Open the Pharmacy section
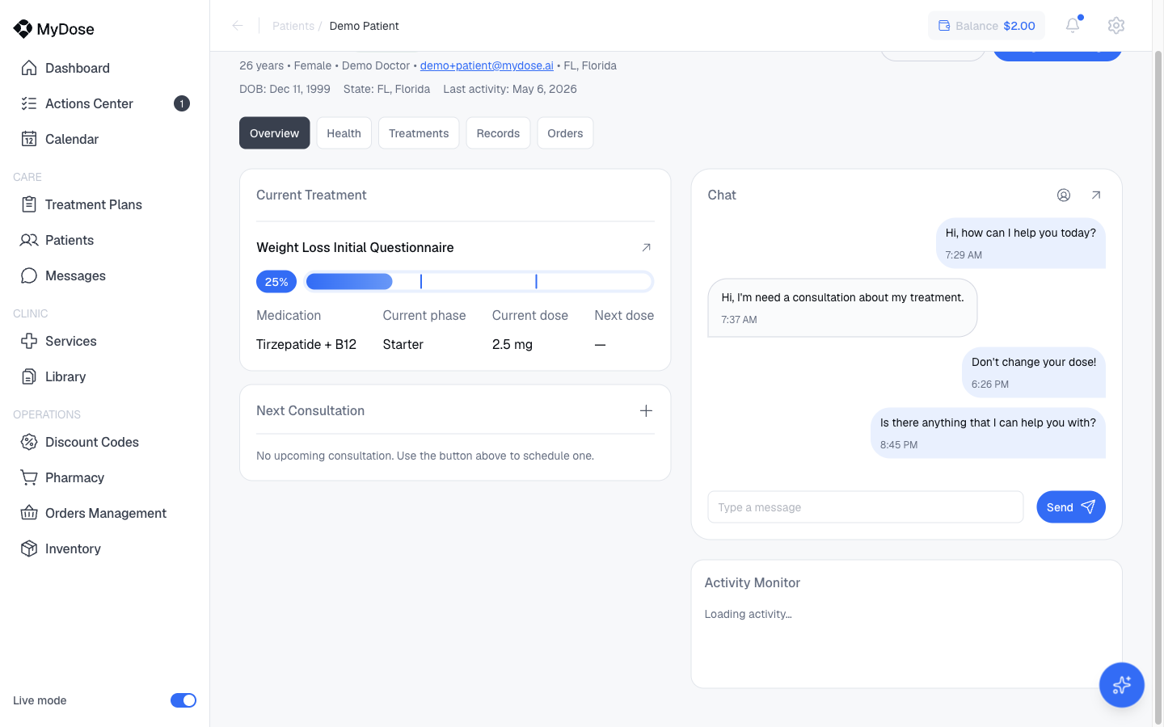1164x727 pixels. pyautogui.click(x=74, y=477)
